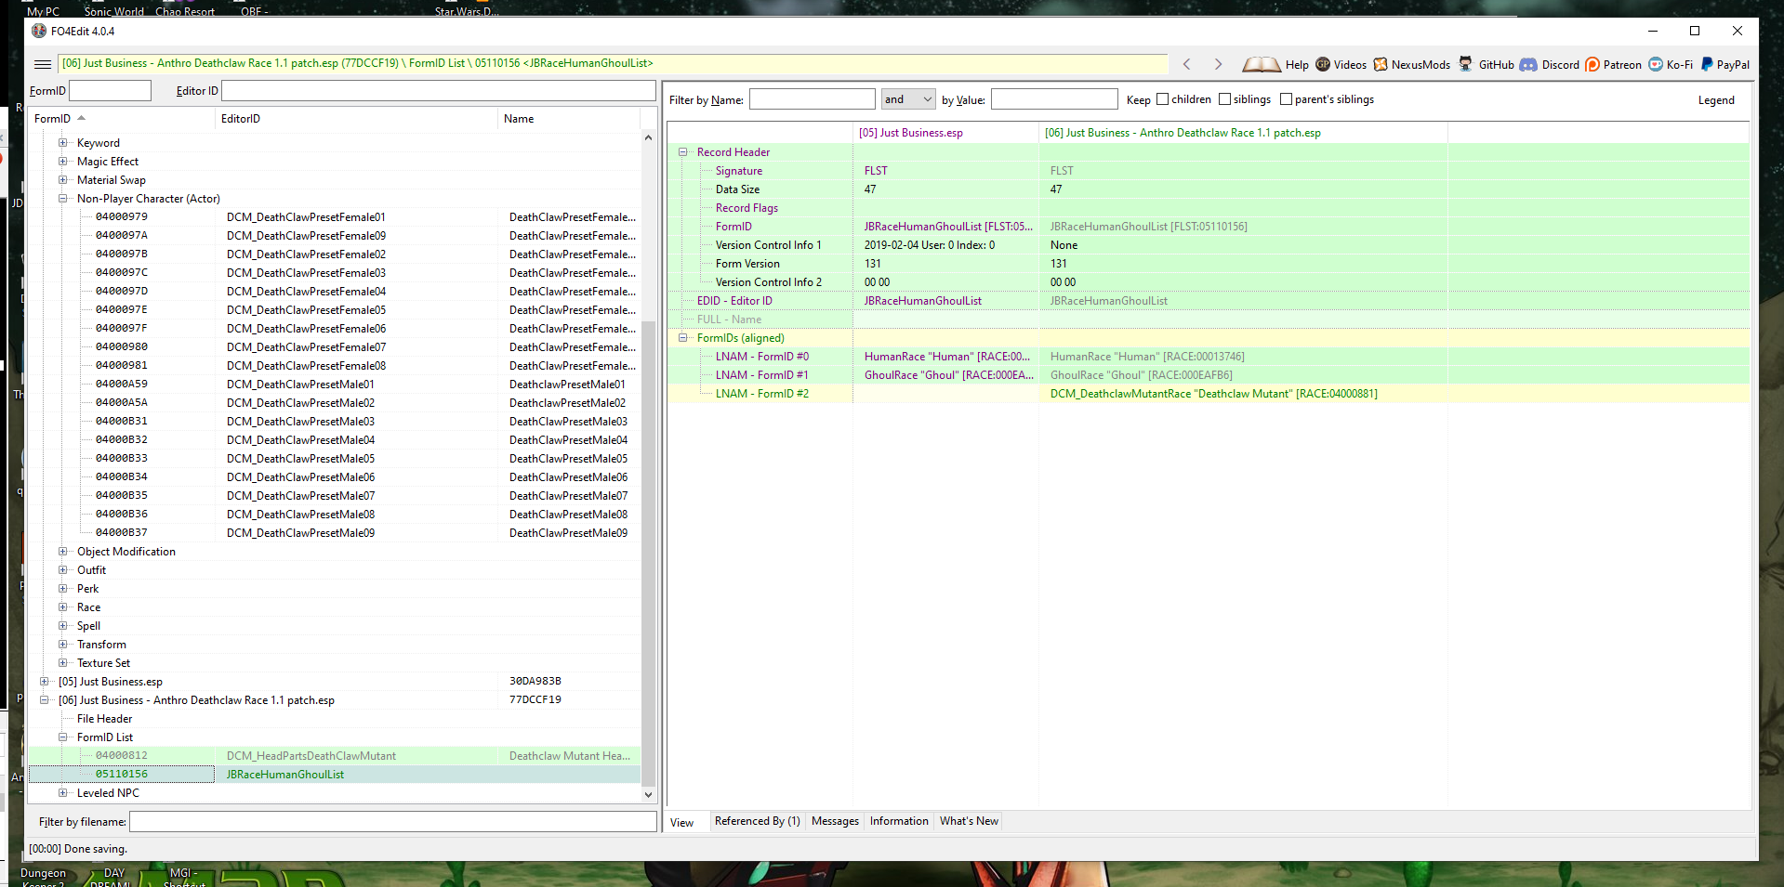
Task: Collapse the FormID List node
Action: coord(63,737)
